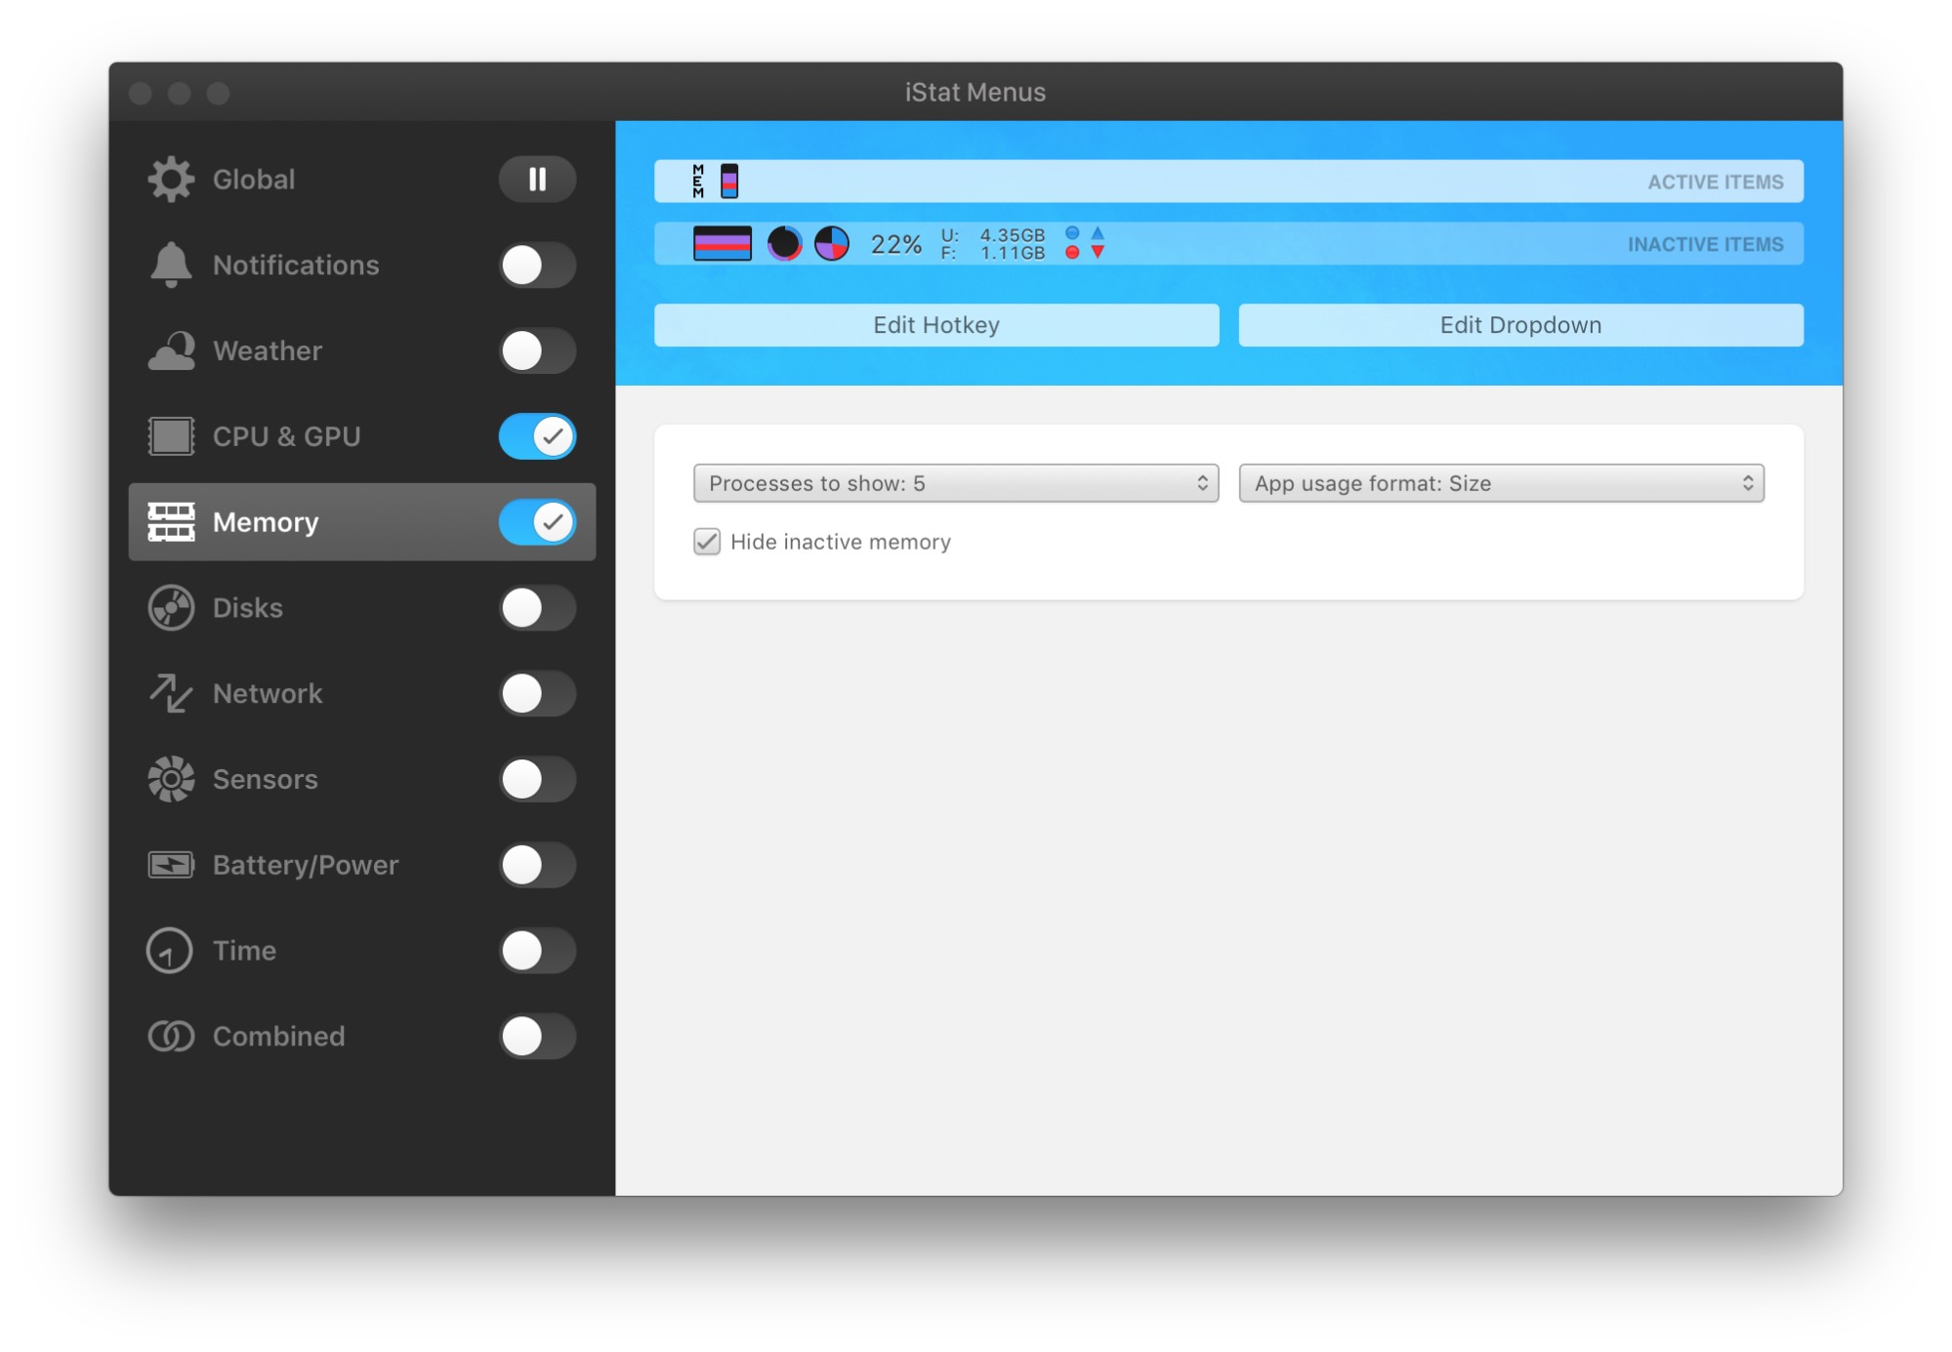Click the Global gear icon

coord(171,180)
